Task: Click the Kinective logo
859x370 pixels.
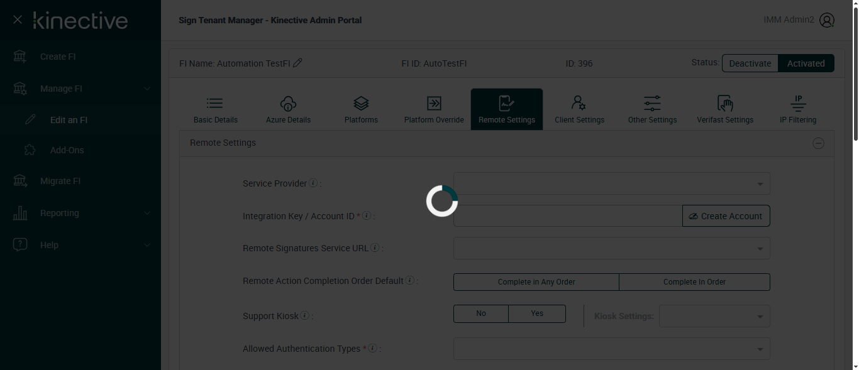Action: coord(80,20)
